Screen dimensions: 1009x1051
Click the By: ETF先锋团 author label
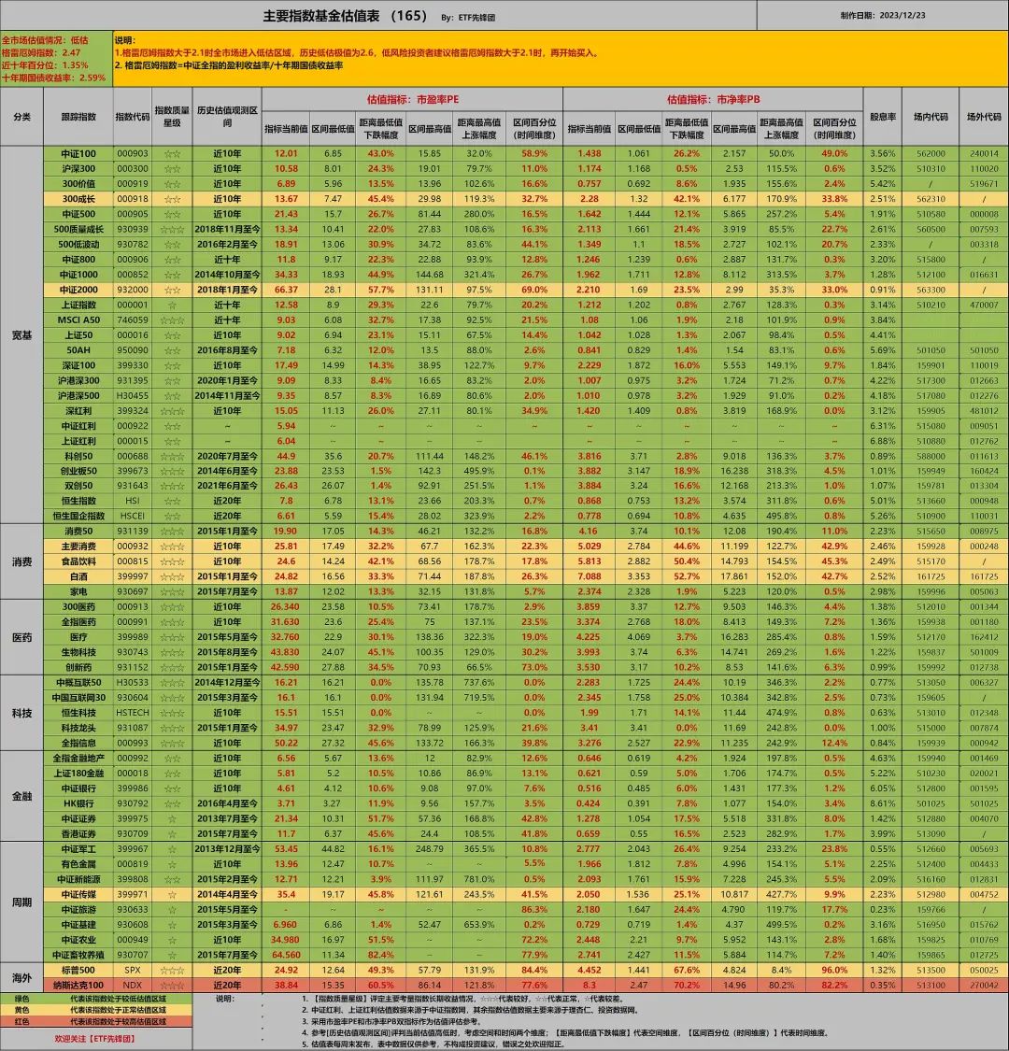(x=468, y=18)
